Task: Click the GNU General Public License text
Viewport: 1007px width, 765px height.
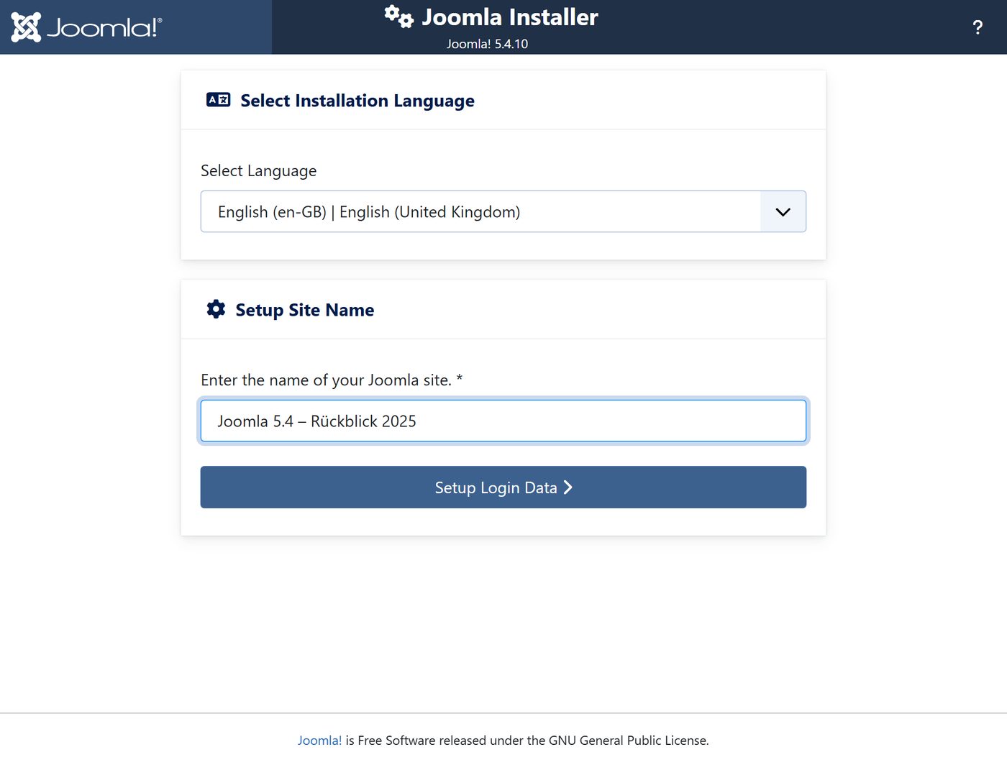Action: (628, 741)
